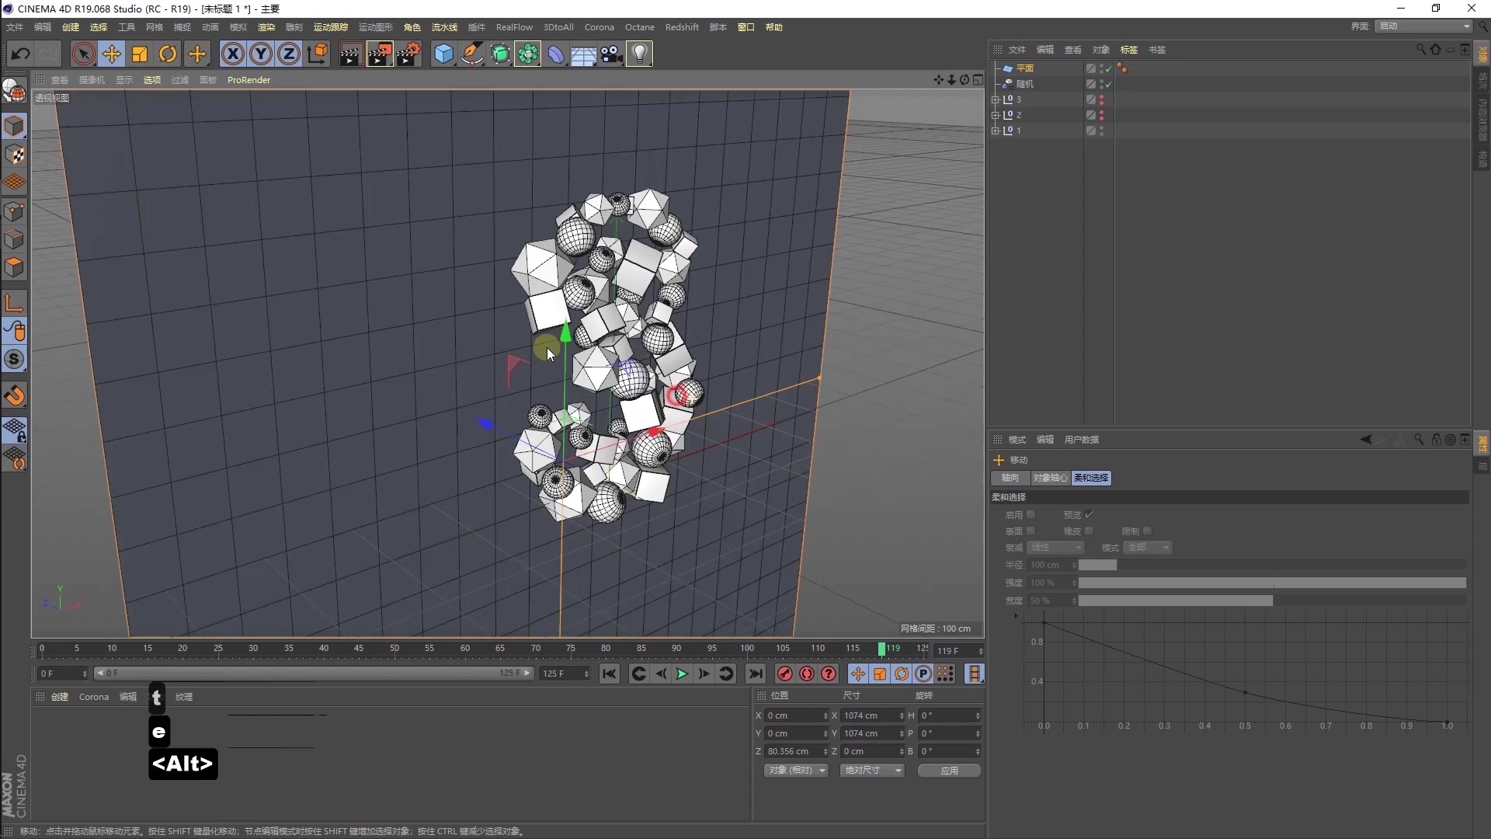Select the polygon editing mode icon on left toolbar
The height and width of the screenshot is (839, 1491).
pyautogui.click(x=16, y=267)
